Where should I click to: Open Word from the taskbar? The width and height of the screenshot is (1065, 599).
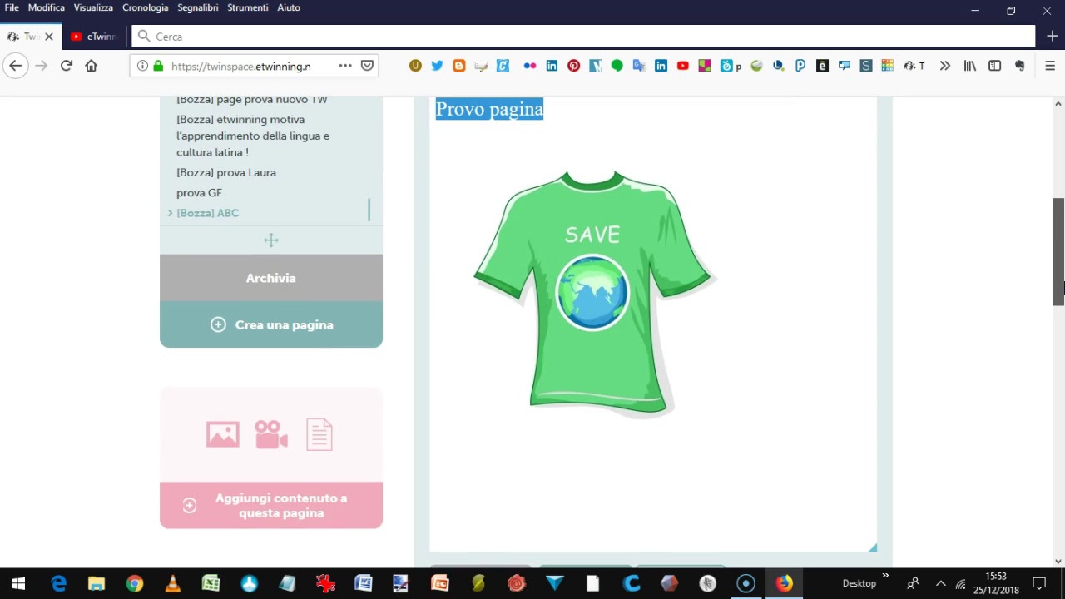(364, 584)
